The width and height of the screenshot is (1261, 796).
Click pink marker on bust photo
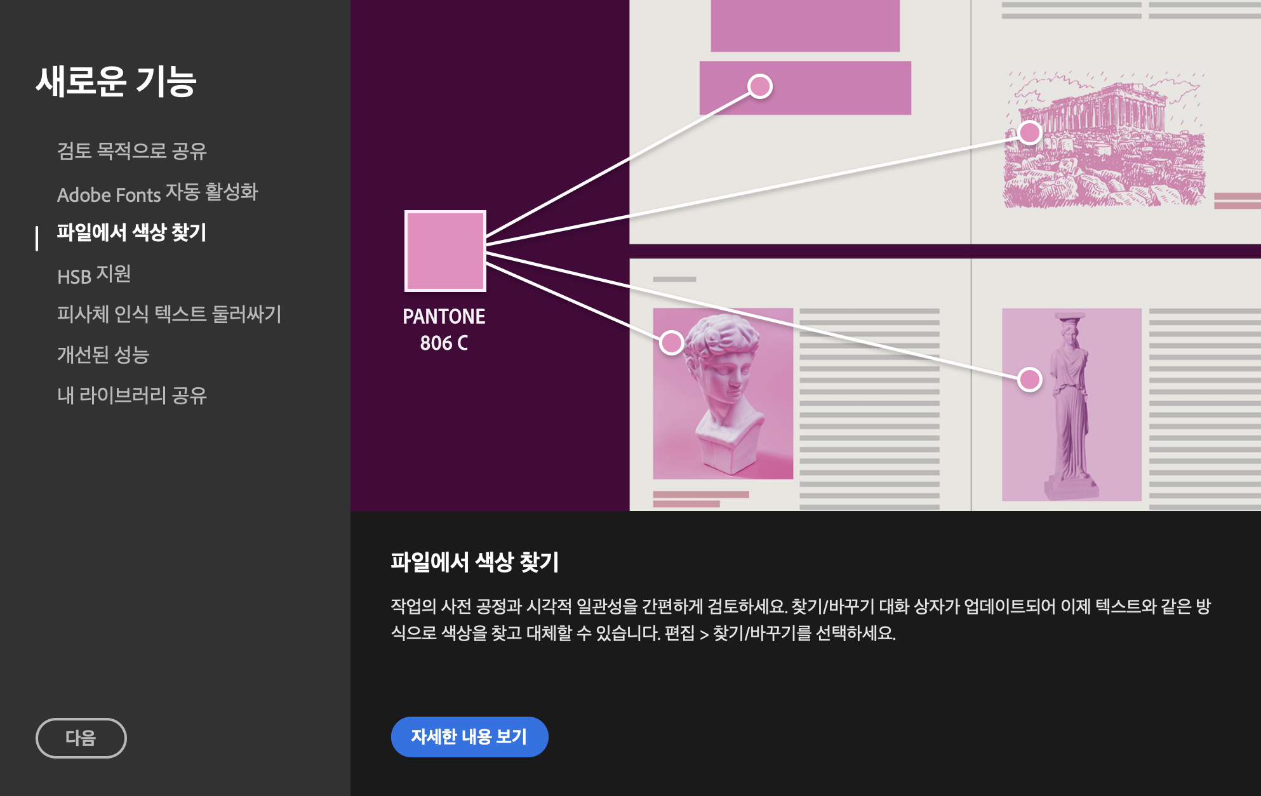(x=671, y=343)
